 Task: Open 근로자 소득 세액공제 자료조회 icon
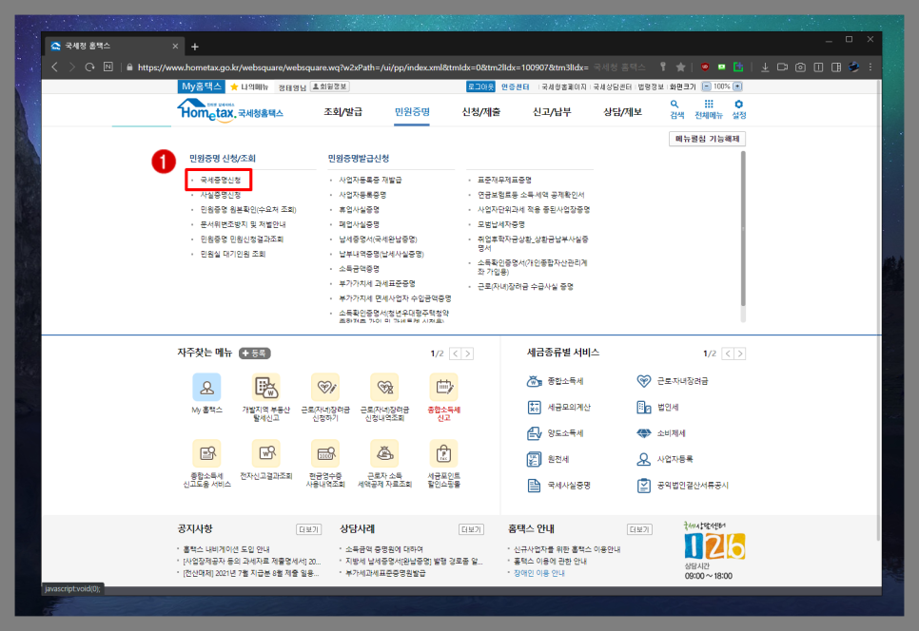384,453
